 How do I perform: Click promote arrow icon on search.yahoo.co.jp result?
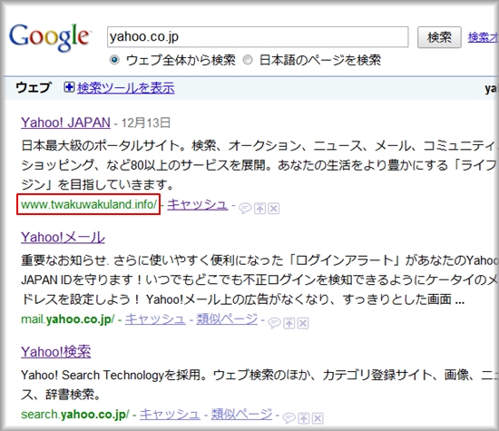[304, 418]
